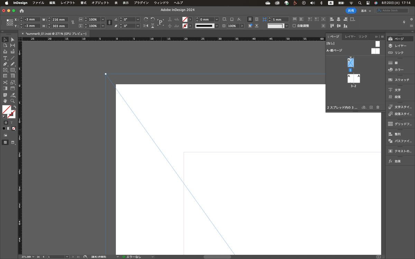Select Apply Gradient mode button
This screenshot has height=259, width=415.
pyautogui.click(x=9, y=128)
